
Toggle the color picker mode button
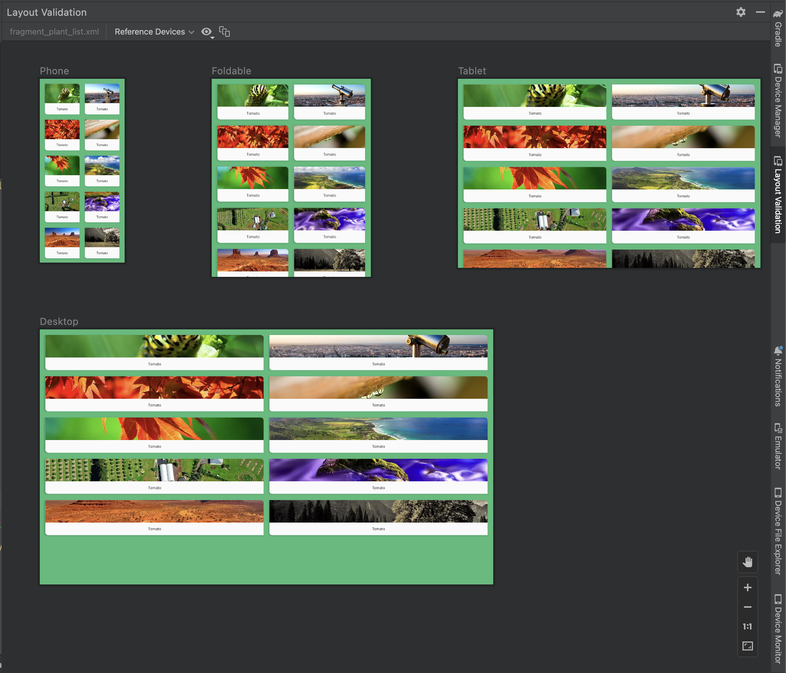click(206, 32)
